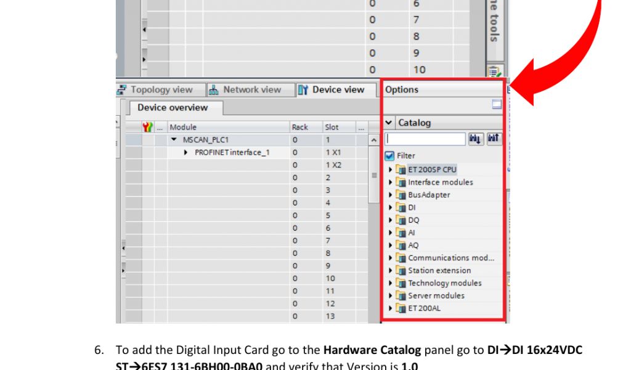This screenshot has width=631, height=370.
Task: Expand the PROFINET interface_1 row
Action: point(186,152)
